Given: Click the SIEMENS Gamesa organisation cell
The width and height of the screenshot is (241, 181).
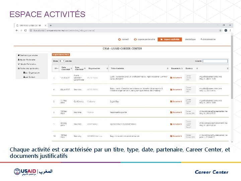Looking at the screenshot, I should tap(95, 136).
